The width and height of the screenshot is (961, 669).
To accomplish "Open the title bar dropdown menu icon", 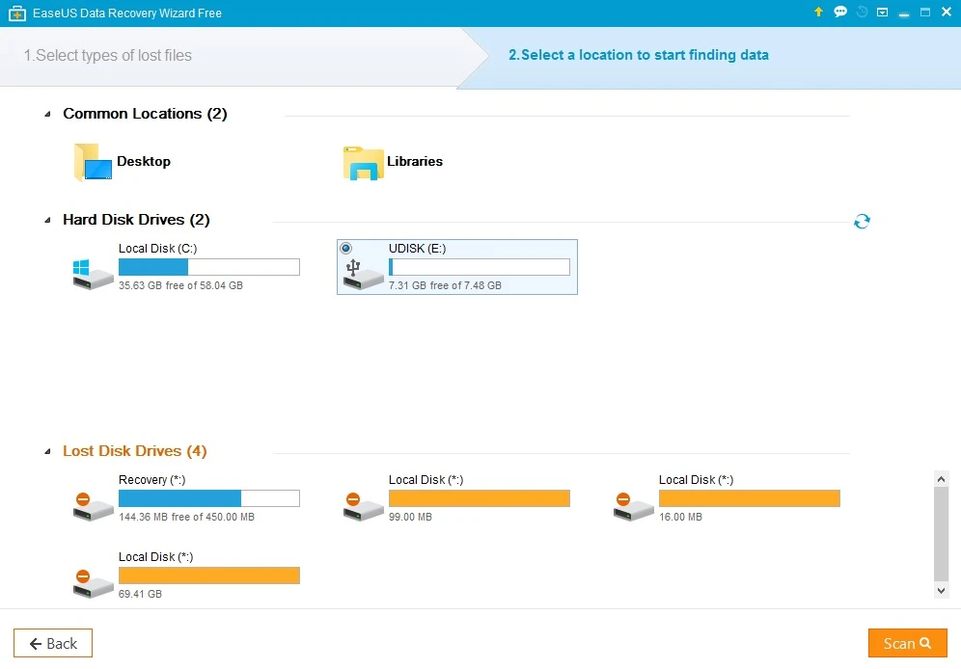I will (x=883, y=13).
